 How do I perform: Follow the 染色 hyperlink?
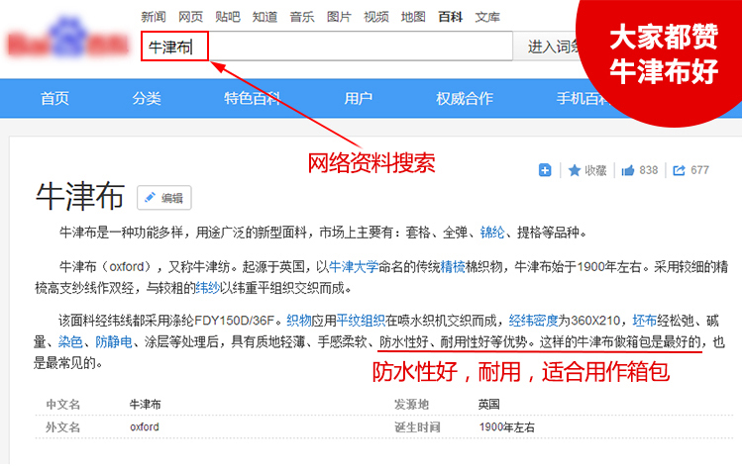(70, 341)
